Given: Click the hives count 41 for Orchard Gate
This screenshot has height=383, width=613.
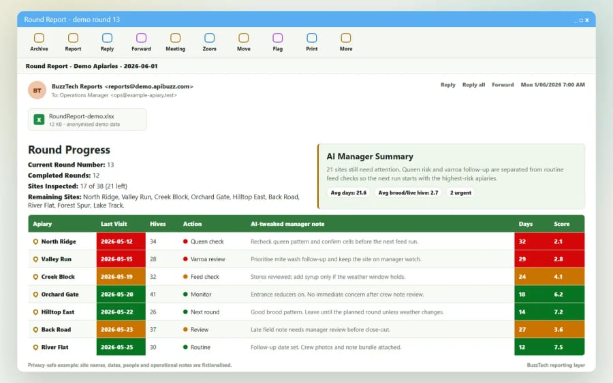Looking at the screenshot, I should [x=153, y=295].
